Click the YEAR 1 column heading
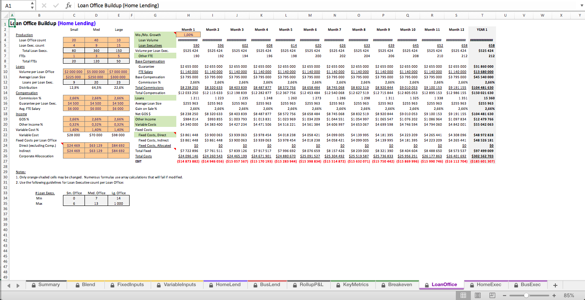Viewport: 585px width, 300px height. (x=482, y=30)
